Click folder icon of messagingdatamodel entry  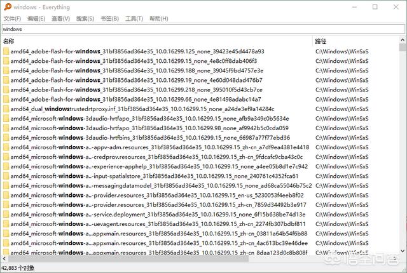6,185
